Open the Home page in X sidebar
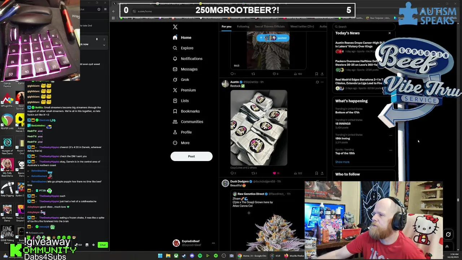Viewport: 462px width, 260px height. (x=182, y=38)
